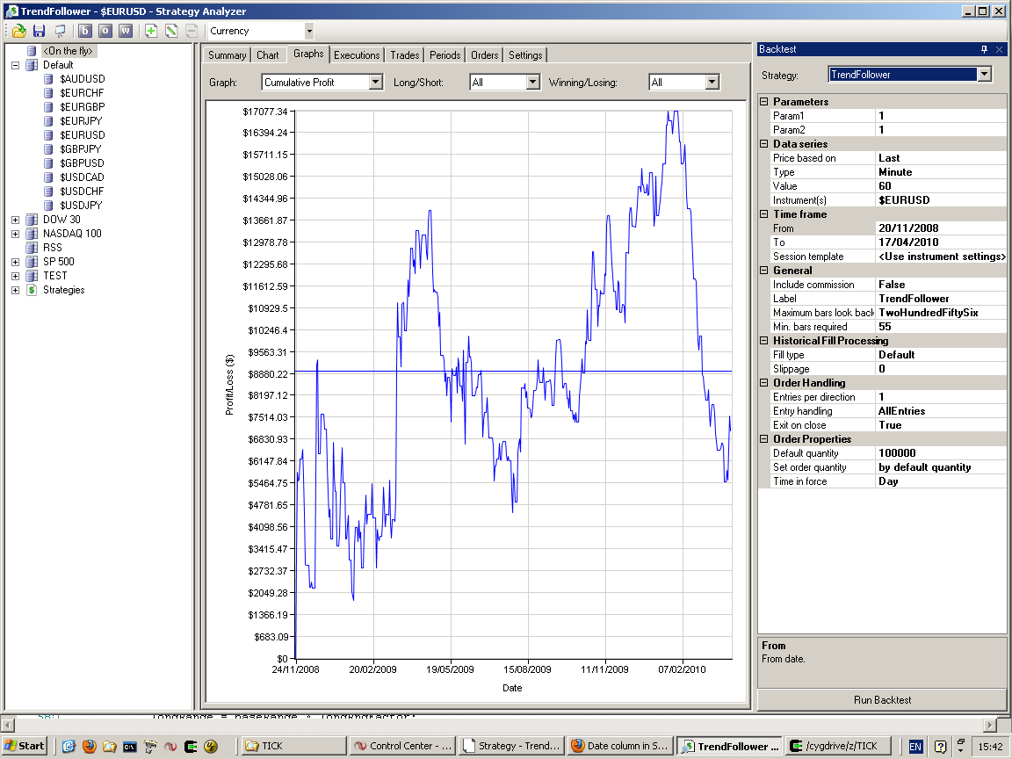Open the Strategy dropdown showing TrendFollower
The width and height of the screenshot is (1012, 759).
click(984, 75)
